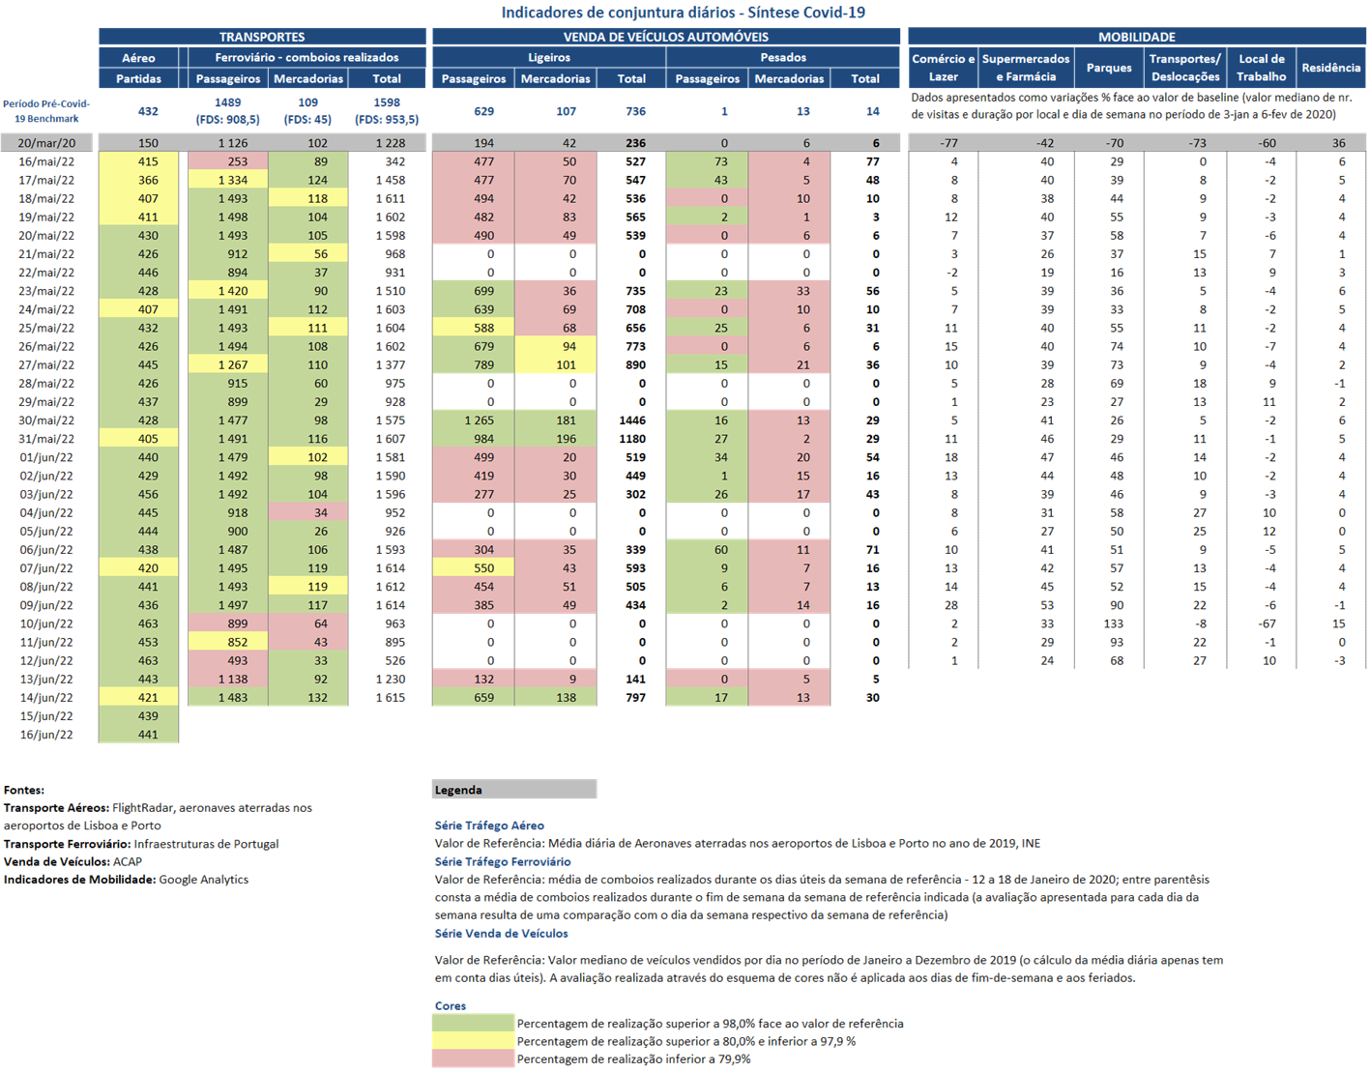
Task: Click the Residência column header
Action: (x=1331, y=68)
